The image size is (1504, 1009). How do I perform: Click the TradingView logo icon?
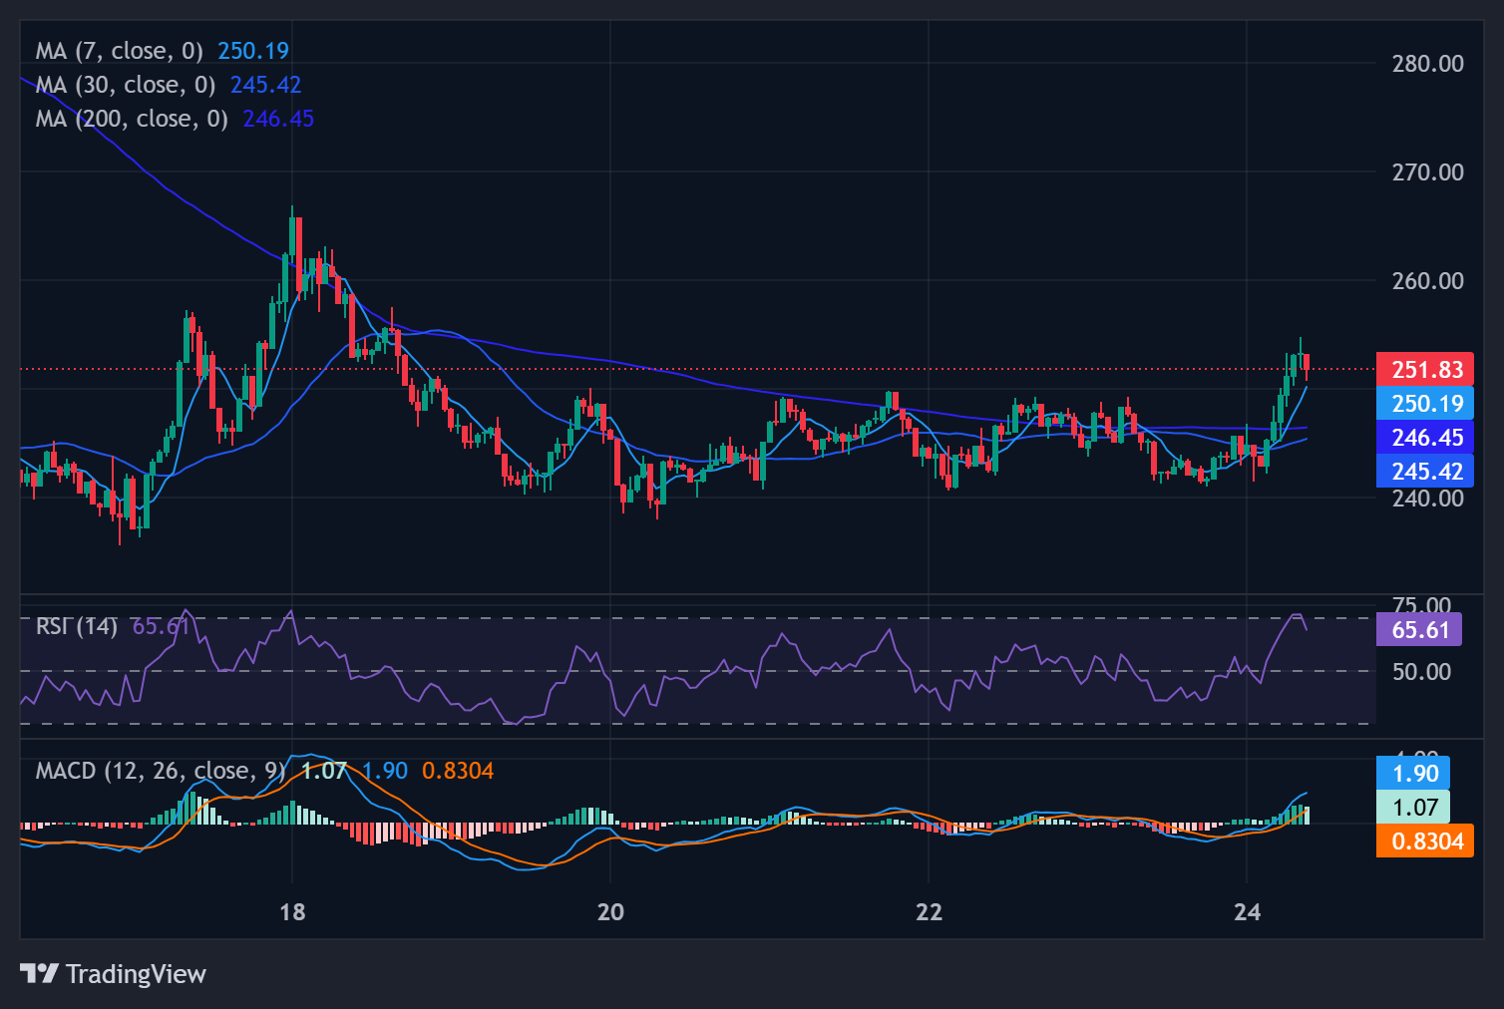tap(39, 973)
